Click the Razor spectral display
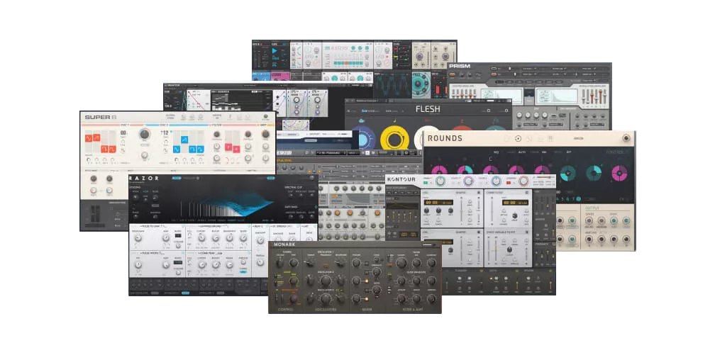The width and height of the screenshot is (715, 360). click(228, 203)
